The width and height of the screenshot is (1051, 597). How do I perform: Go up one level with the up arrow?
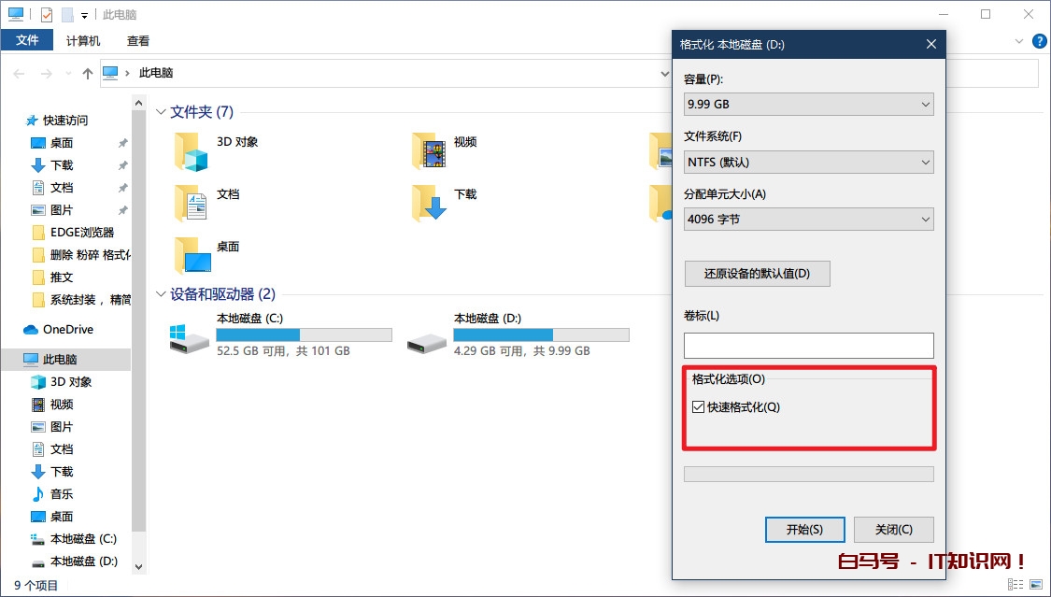tap(87, 74)
